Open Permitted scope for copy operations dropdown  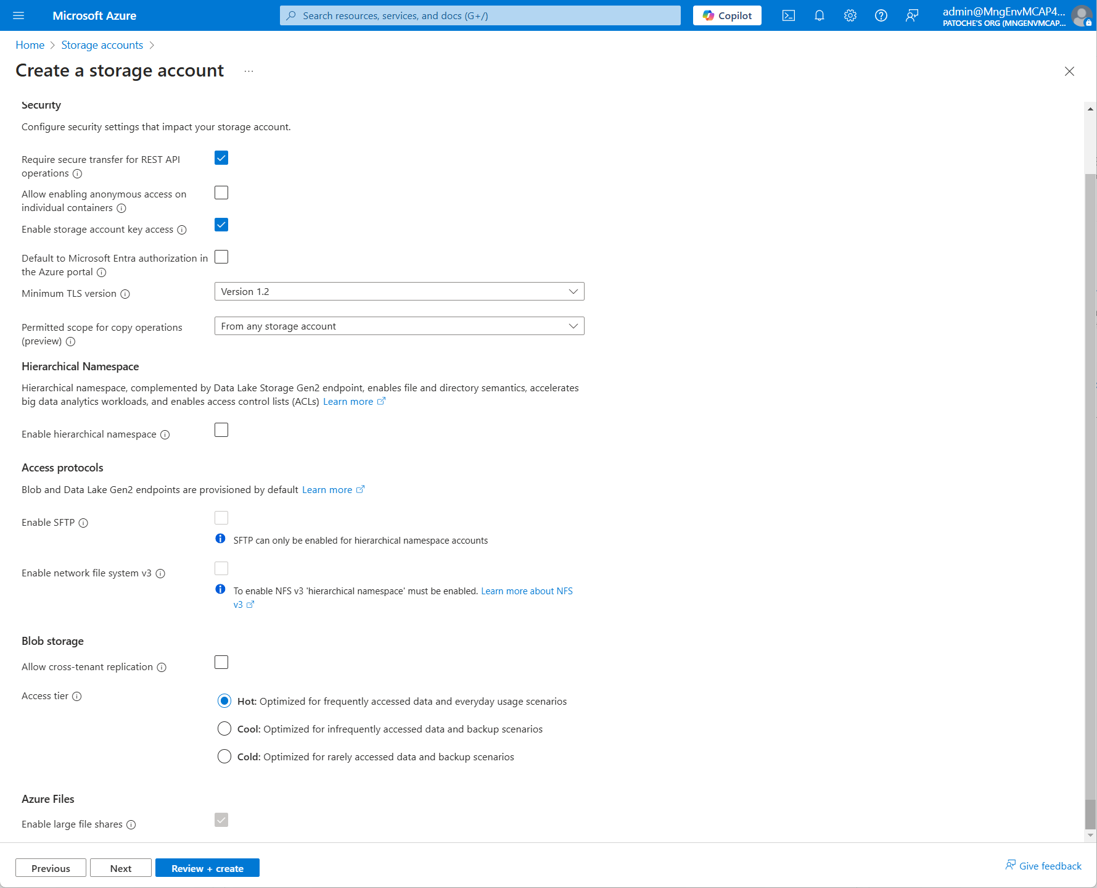[399, 326]
